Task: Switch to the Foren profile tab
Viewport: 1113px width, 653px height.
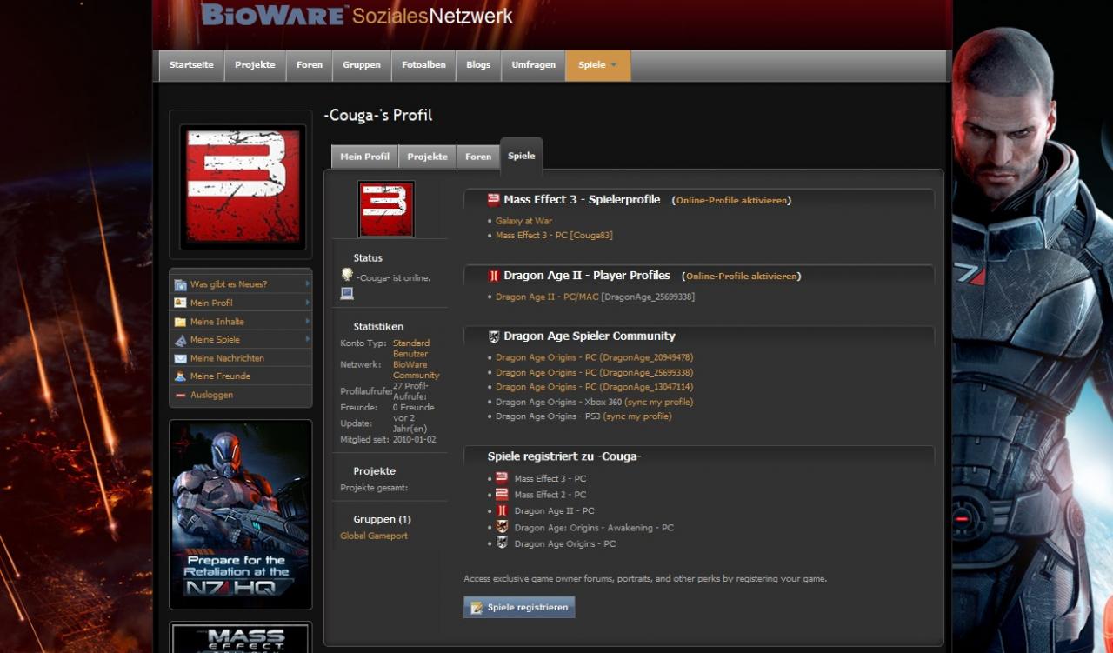Action: coord(478,157)
